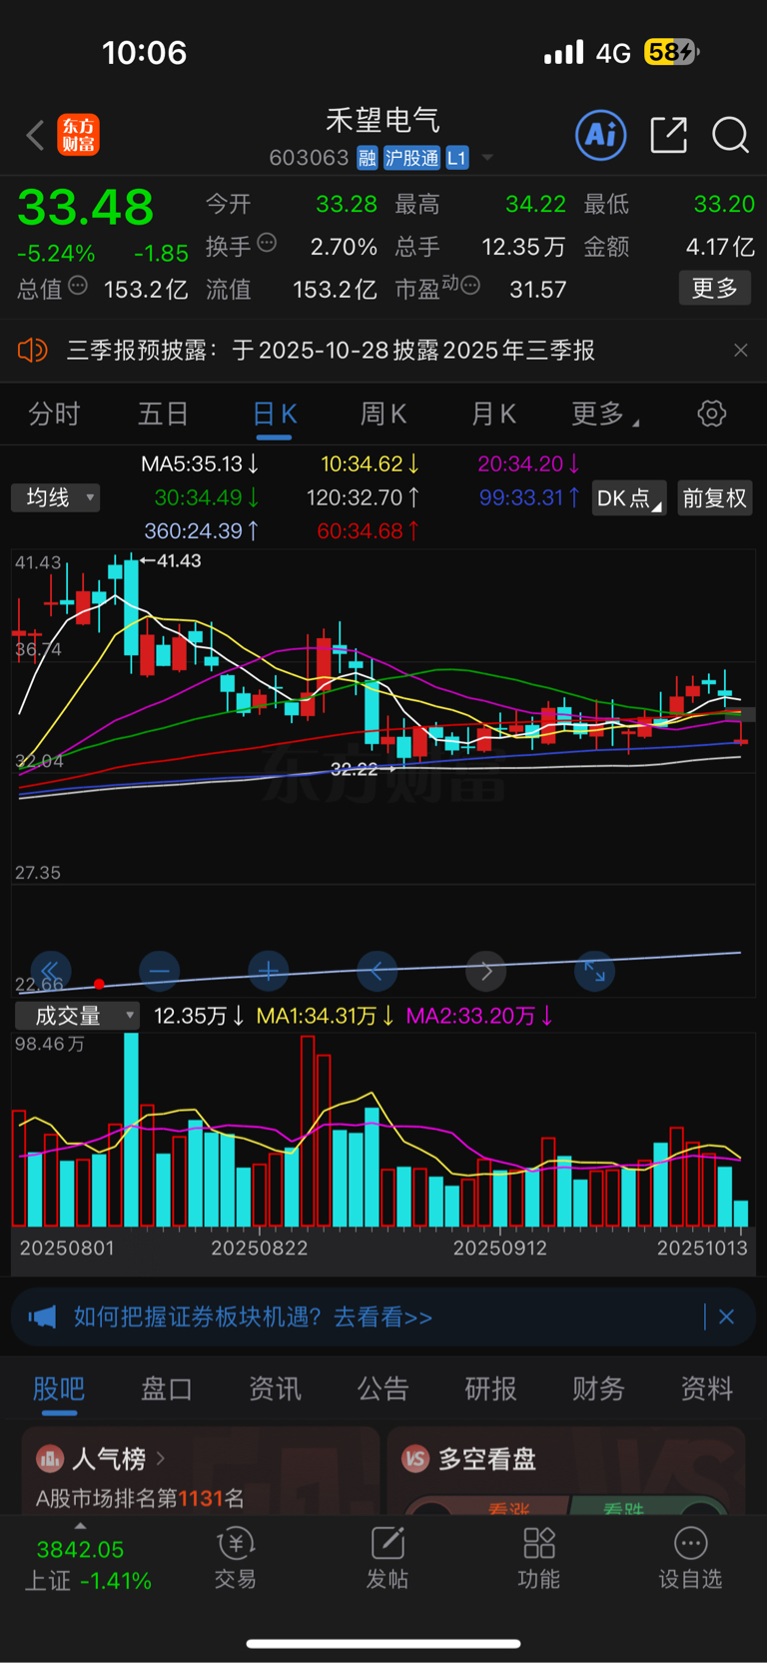The height and width of the screenshot is (1663, 767).
Task: Select the 日K chart tab
Action: click(275, 414)
